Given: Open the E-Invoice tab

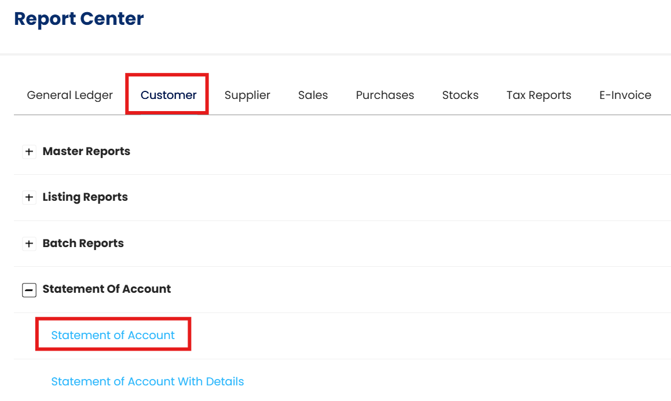Looking at the screenshot, I should [x=625, y=95].
